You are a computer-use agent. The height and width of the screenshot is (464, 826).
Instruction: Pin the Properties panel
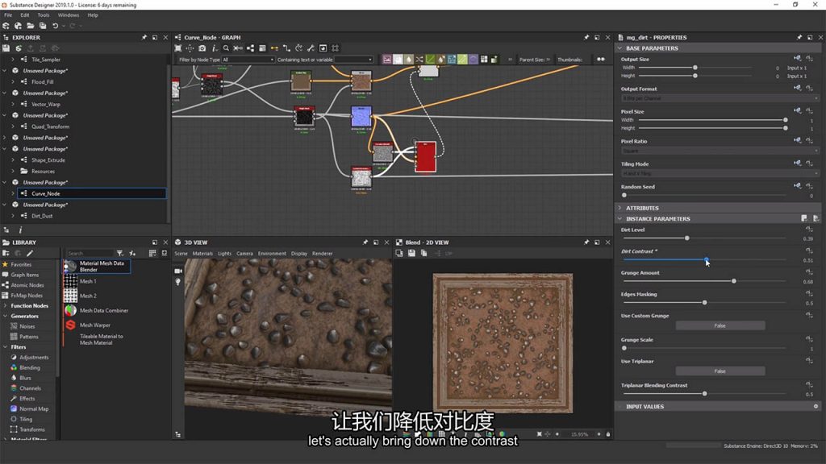point(799,37)
